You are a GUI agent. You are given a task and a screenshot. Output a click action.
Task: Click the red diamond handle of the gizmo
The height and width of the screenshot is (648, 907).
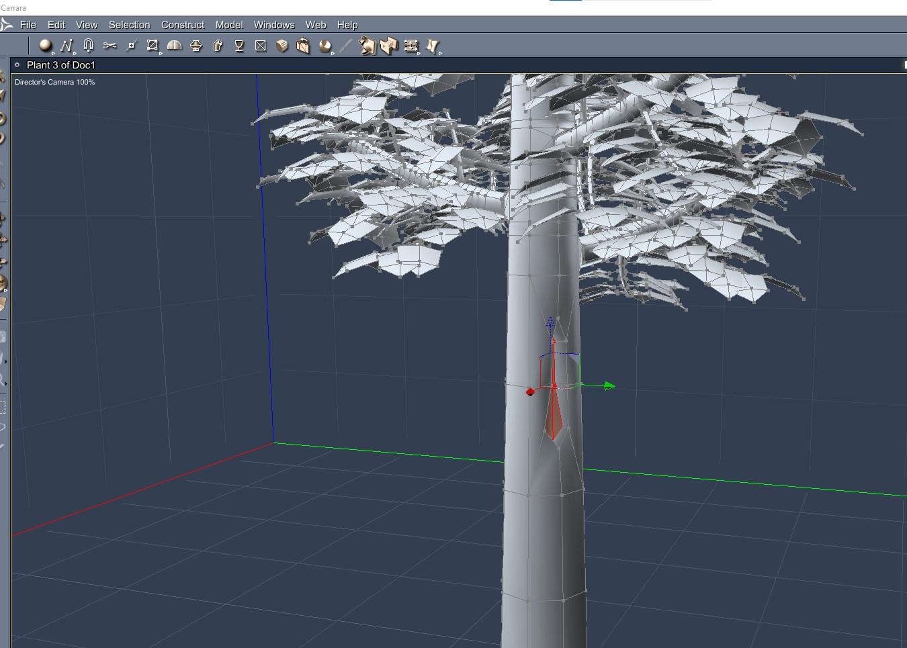pyautogui.click(x=530, y=391)
